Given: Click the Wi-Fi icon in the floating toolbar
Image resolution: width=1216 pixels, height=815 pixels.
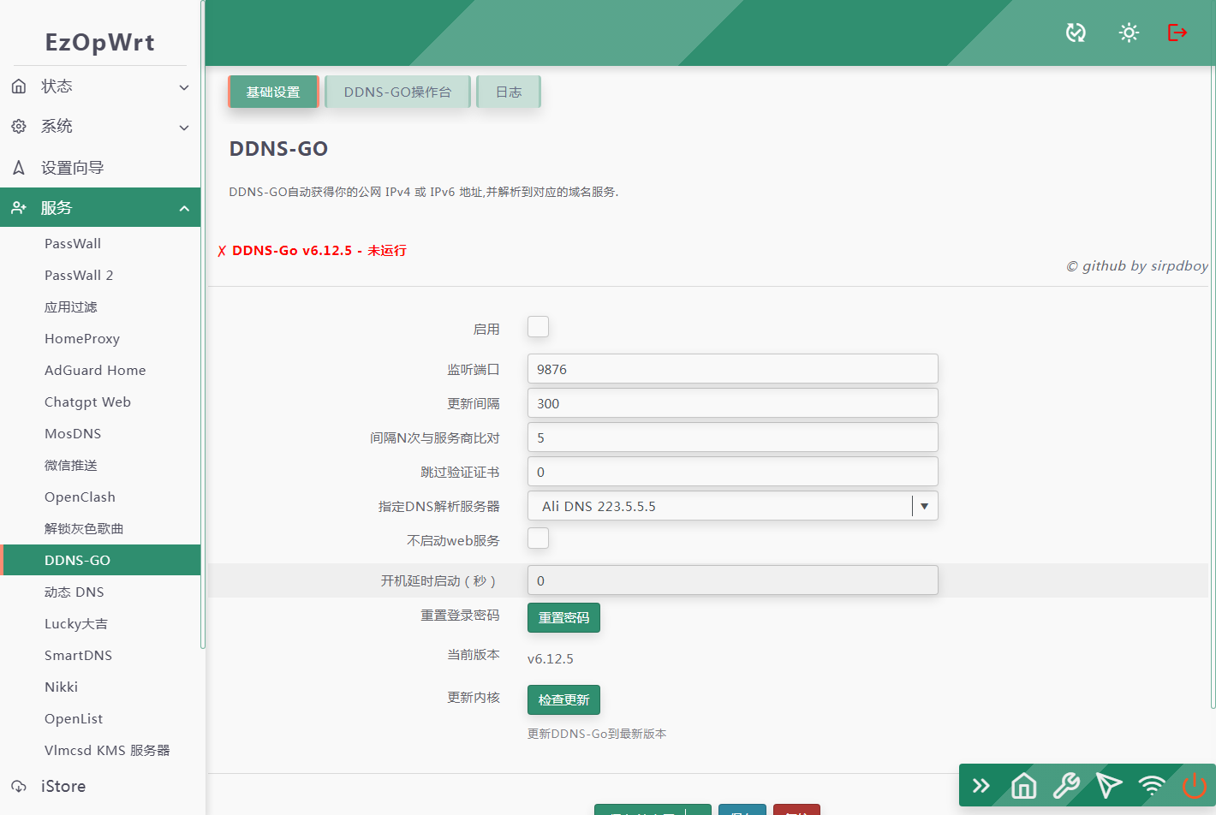Looking at the screenshot, I should coord(1152,785).
